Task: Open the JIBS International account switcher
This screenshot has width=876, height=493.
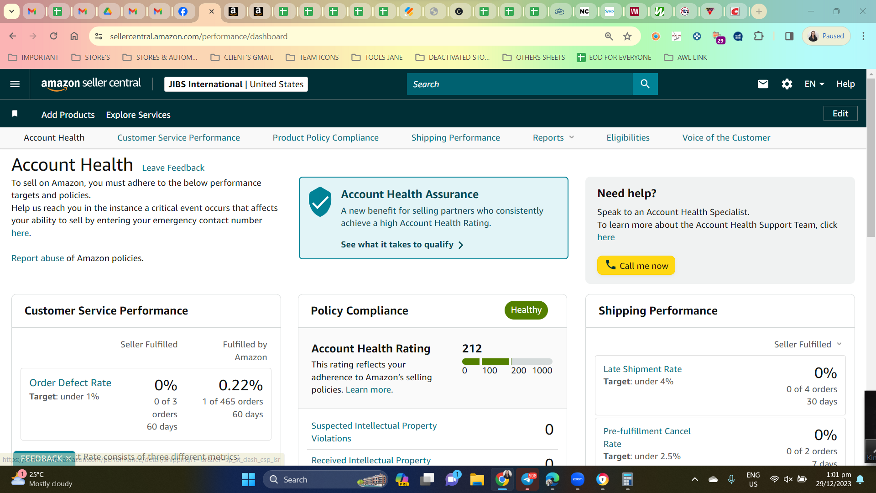Action: click(236, 84)
